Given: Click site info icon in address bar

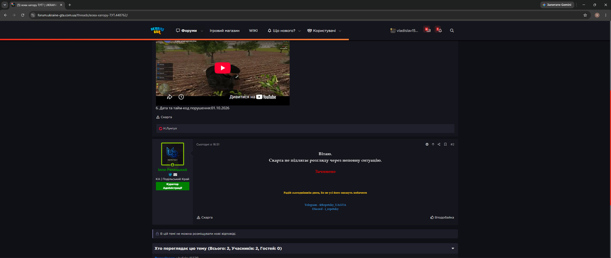Looking at the screenshot, I should click(x=33, y=15).
